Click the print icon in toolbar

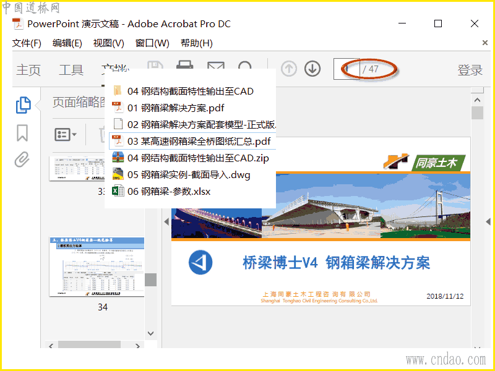pos(184,65)
